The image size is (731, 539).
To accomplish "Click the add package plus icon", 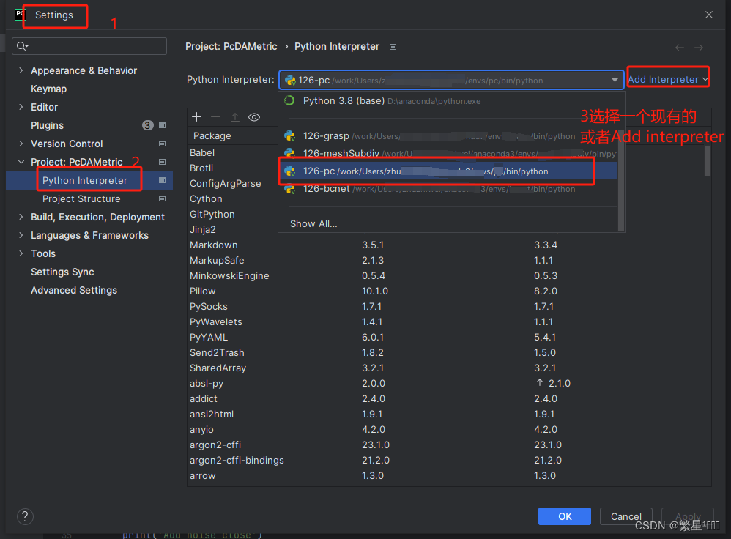I will [197, 117].
